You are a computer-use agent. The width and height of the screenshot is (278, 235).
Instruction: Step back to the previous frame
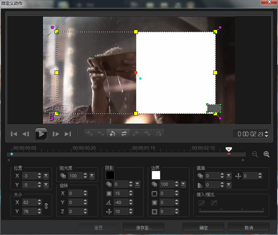(26, 134)
